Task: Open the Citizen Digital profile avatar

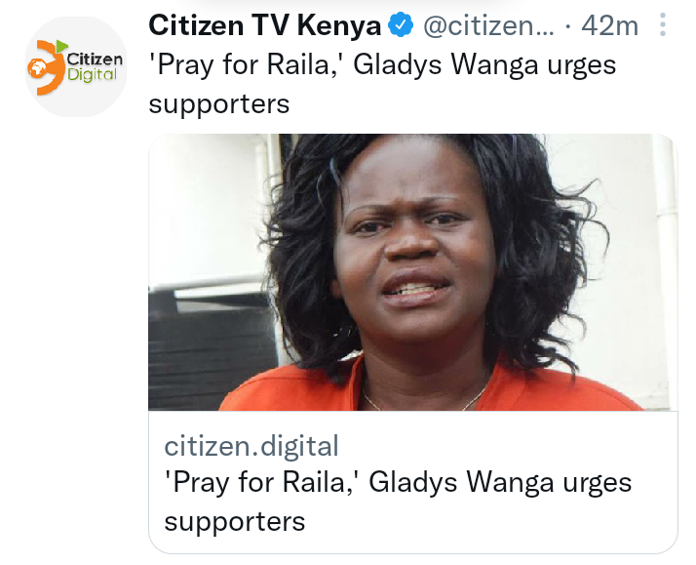Action: point(76,67)
